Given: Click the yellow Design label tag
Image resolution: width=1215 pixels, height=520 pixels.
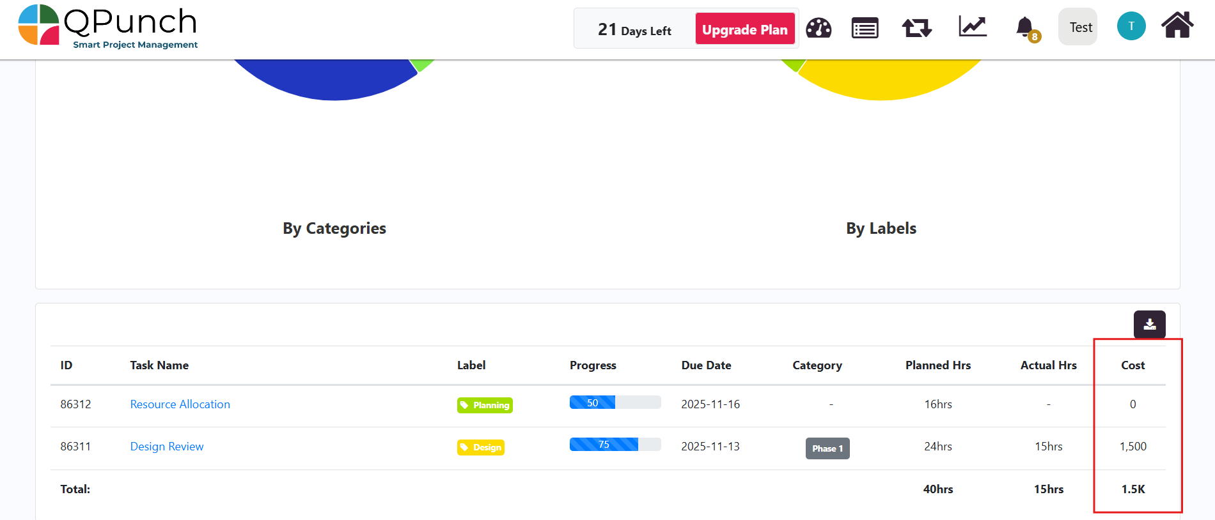Looking at the screenshot, I should 481,447.
